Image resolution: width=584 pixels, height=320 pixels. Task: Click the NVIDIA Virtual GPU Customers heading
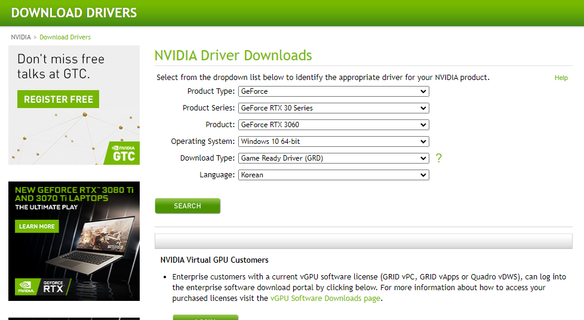click(214, 260)
